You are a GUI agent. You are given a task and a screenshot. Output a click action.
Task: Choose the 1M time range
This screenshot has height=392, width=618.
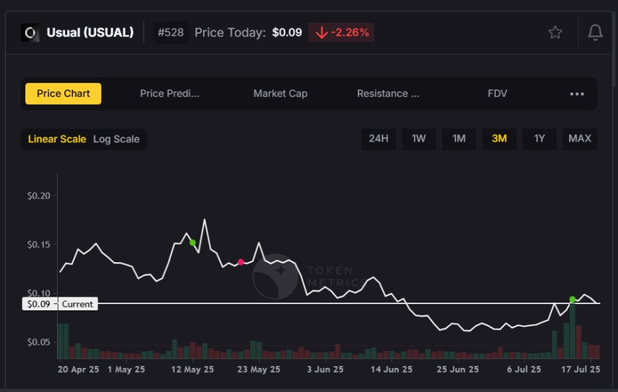(459, 139)
